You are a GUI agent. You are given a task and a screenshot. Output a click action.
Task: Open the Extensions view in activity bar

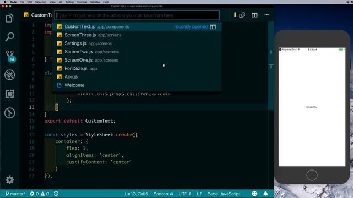click(10, 94)
